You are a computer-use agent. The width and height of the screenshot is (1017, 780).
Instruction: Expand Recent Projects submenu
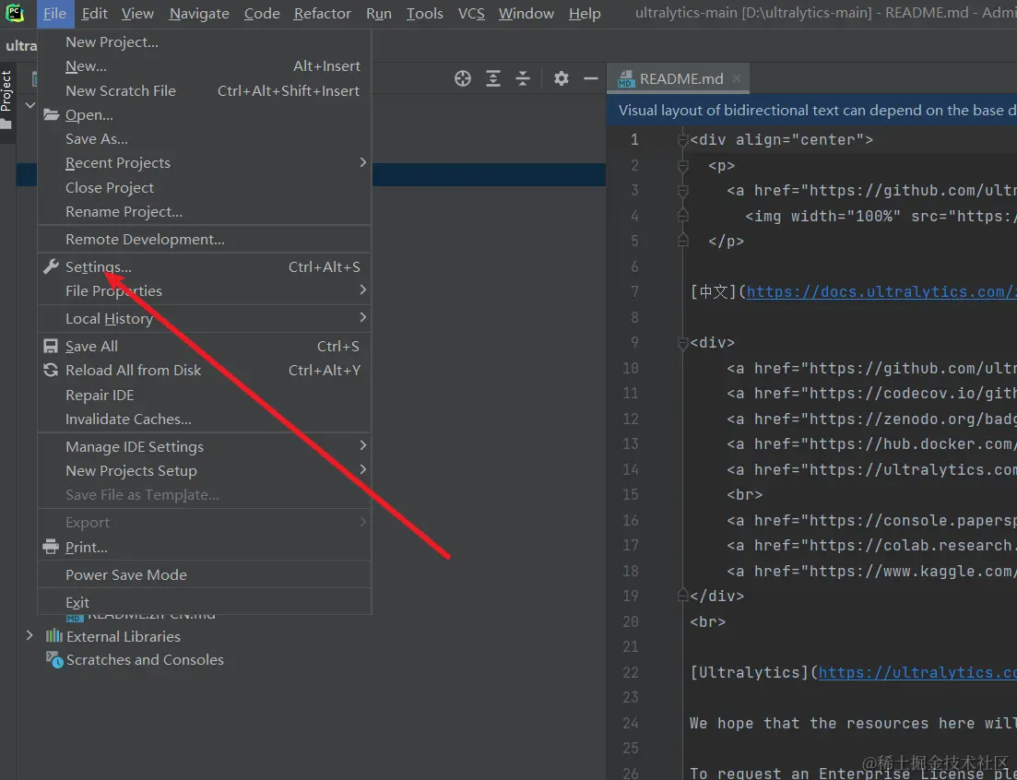pos(205,163)
